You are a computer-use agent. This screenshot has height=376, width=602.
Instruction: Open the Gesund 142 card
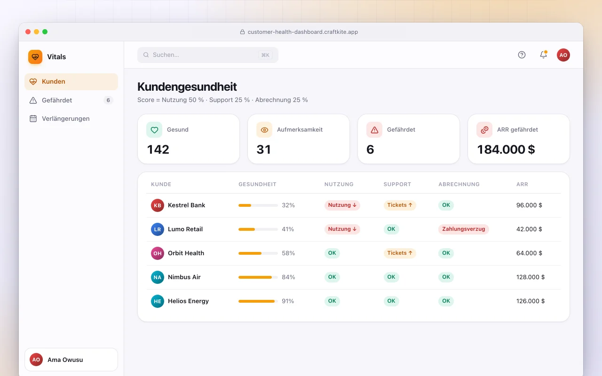tap(189, 139)
